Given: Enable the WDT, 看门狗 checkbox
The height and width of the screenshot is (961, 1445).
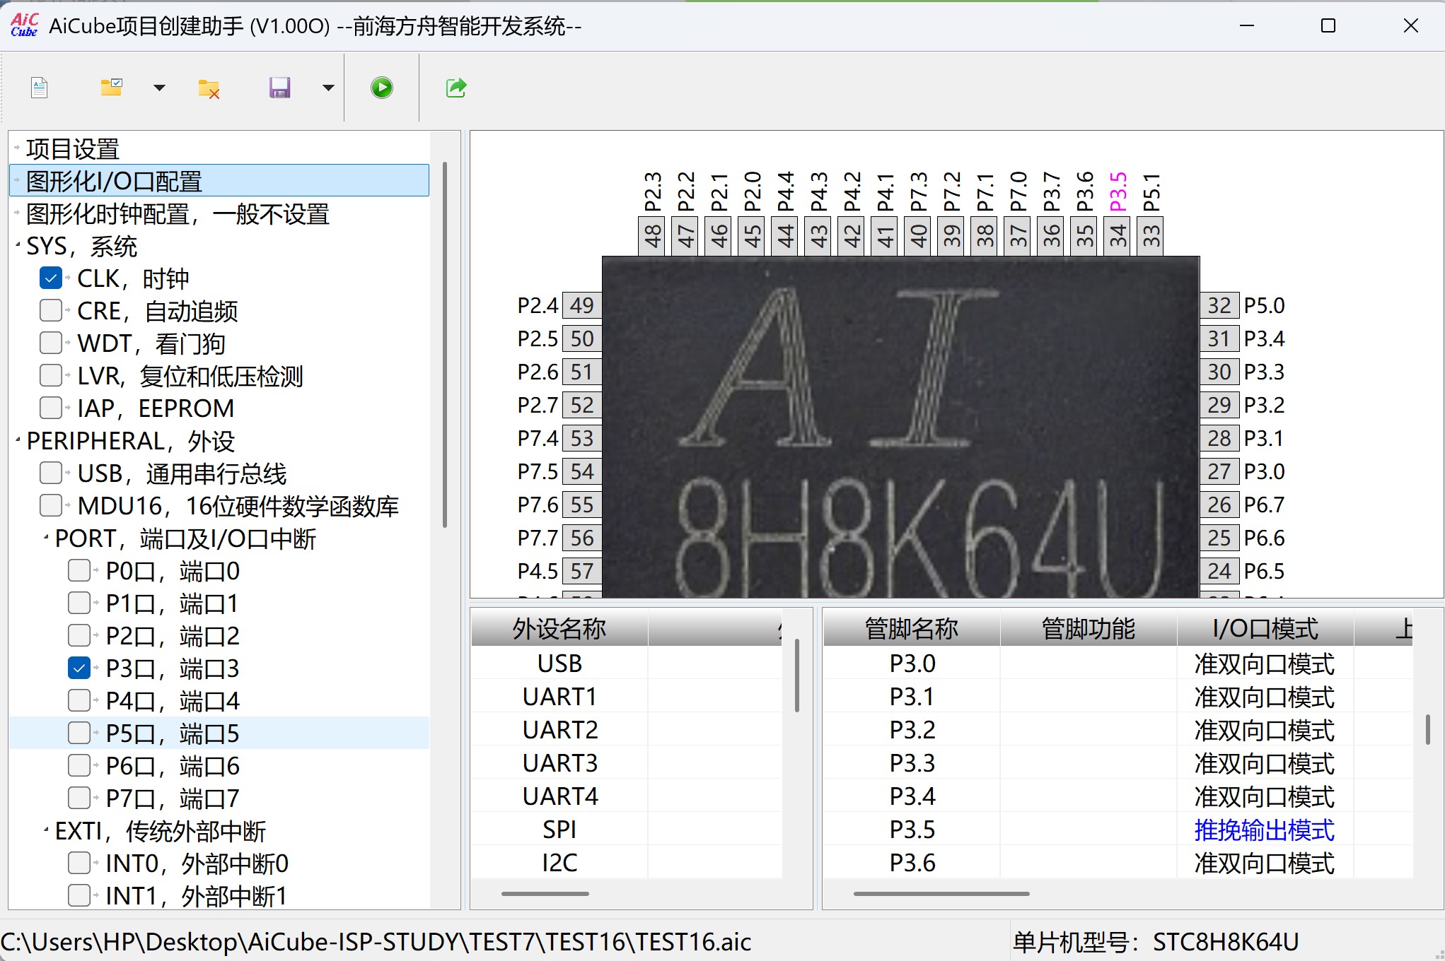Looking at the screenshot, I should 51,343.
